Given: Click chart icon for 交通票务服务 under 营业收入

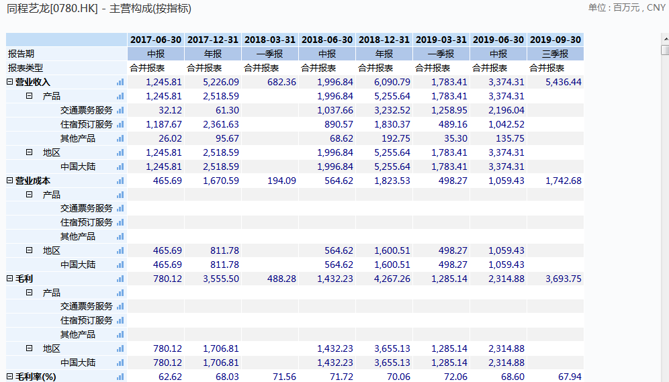Looking at the screenshot, I should point(120,110).
